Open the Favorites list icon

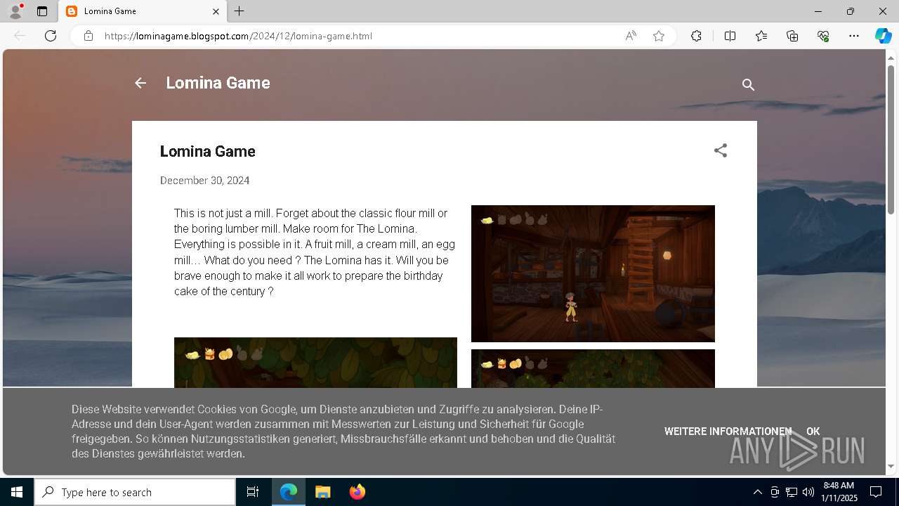pos(761,36)
